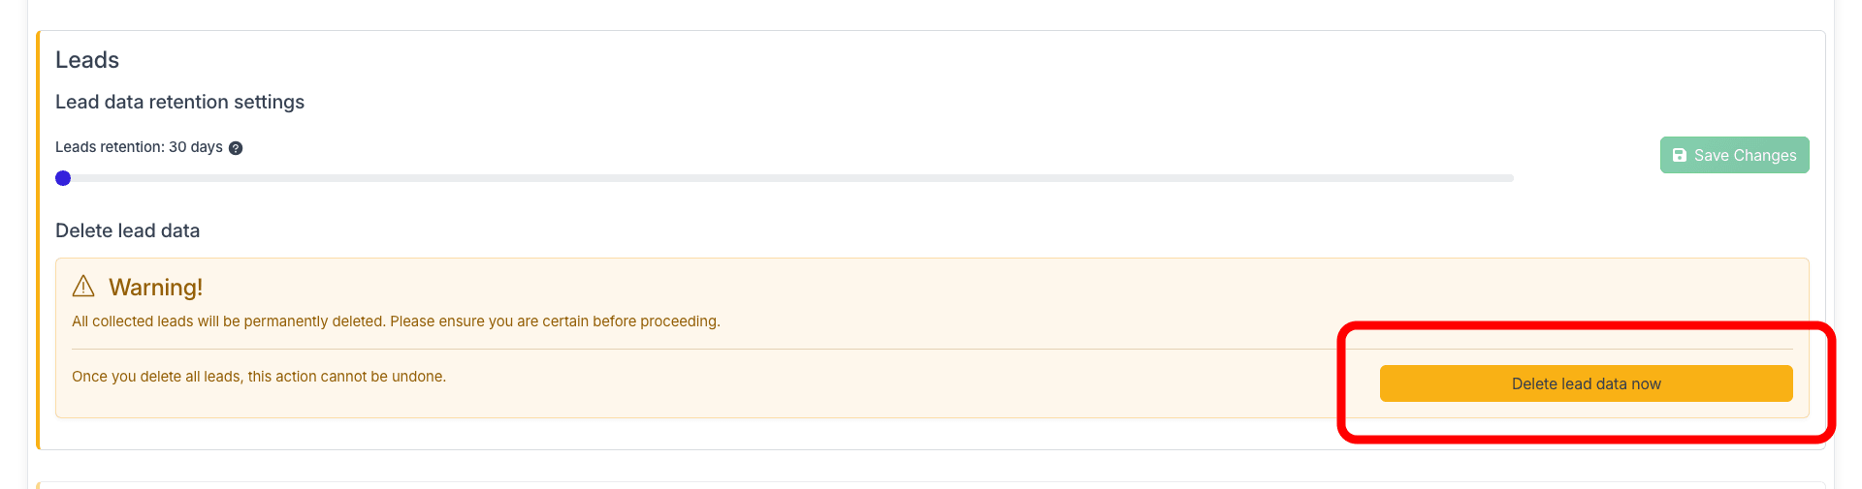Click the maximum end of retention slider track
Screen dimensions: 1862x489
tap(1509, 178)
